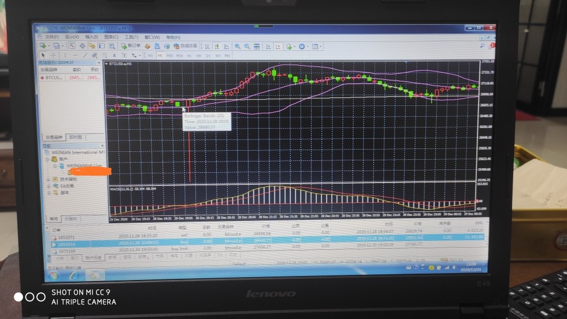Open the 文件(F) menu
The image size is (567, 319).
point(52,37)
